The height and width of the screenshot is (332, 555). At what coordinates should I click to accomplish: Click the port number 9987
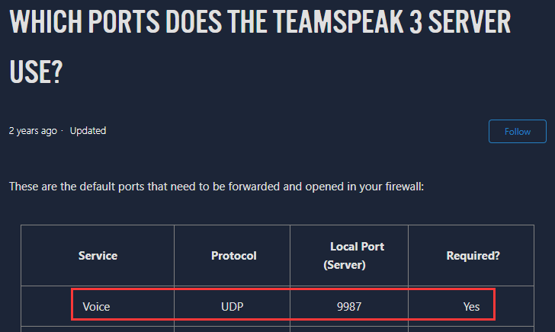[348, 306]
